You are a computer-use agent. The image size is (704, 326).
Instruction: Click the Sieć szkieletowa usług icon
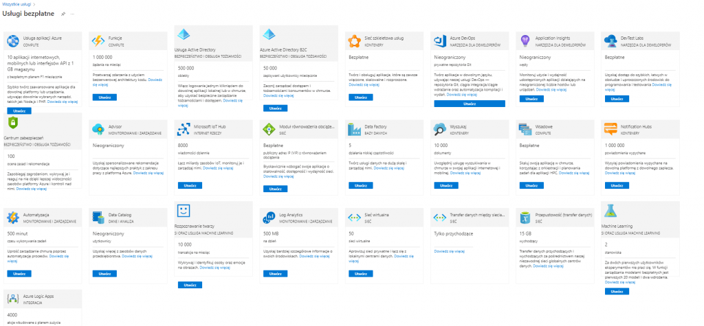[x=354, y=41]
